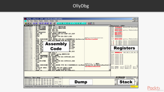Click the 'Analysing putty' status bar message
Screen dimensions: 164x92
tap(50, 86)
